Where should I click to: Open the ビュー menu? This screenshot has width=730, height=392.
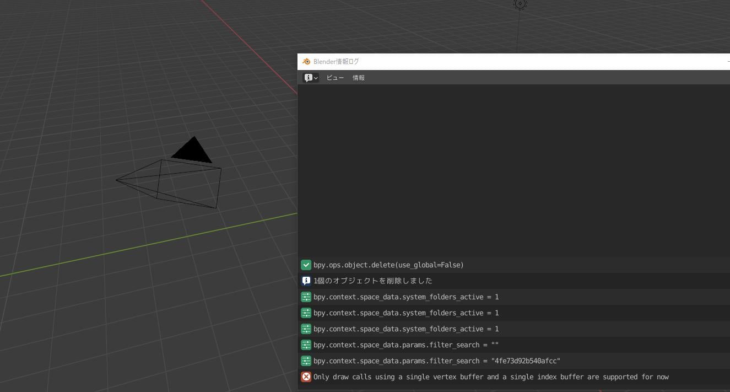pyautogui.click(x=335, y=78)
